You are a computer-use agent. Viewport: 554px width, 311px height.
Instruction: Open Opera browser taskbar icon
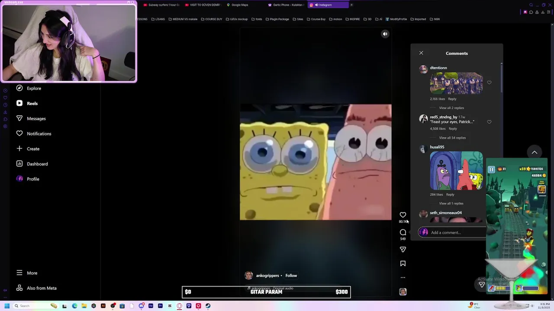(x=179, y=306)
